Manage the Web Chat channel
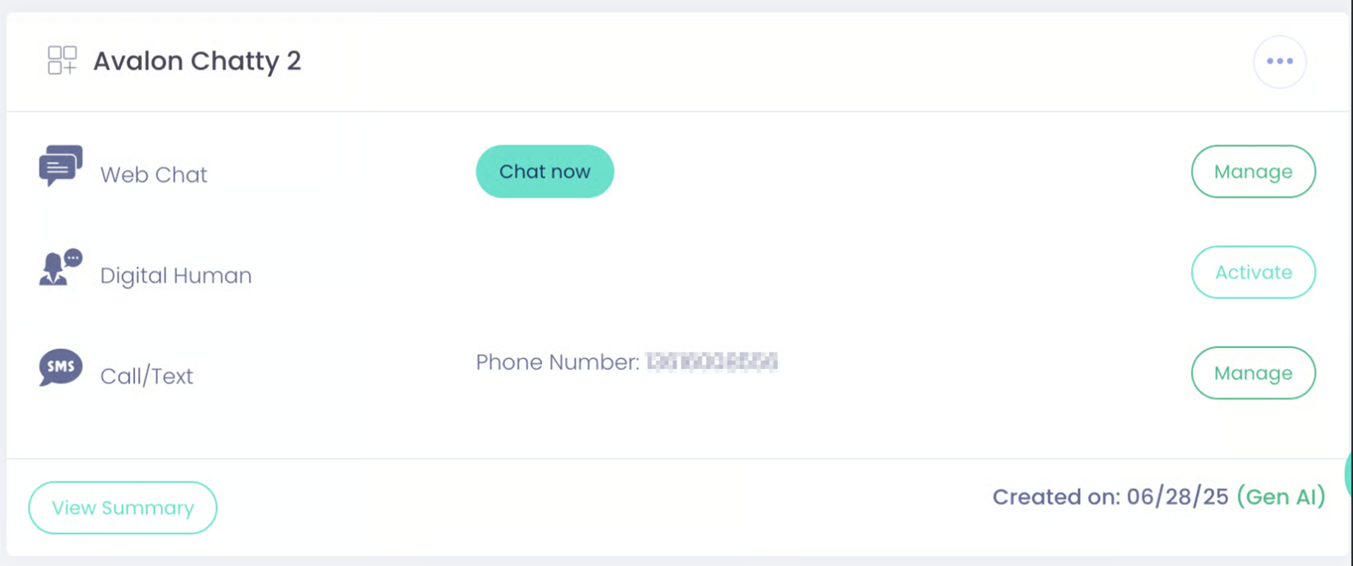Screen dimensions: 1353x566 pos(1253,171)
